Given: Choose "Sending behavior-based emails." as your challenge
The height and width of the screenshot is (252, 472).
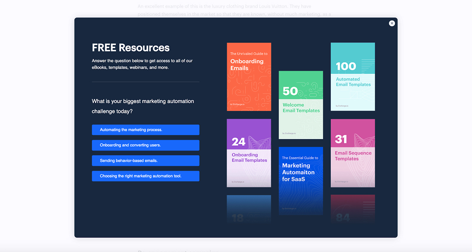Looking at the screenshot, I should (x=145, y=160).
